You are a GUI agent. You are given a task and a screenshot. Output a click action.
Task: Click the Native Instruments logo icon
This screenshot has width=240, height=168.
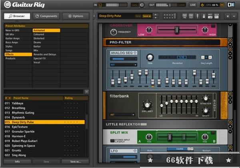[231, 5]
